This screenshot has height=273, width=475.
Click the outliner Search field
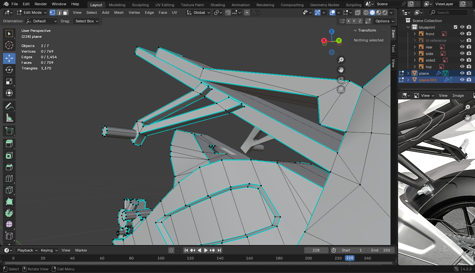[448, 13]
